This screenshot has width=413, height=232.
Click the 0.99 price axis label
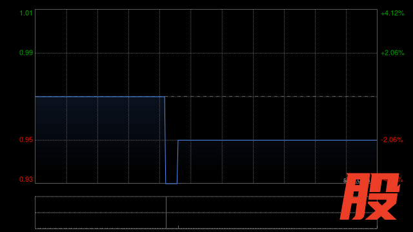click(26, 53)
